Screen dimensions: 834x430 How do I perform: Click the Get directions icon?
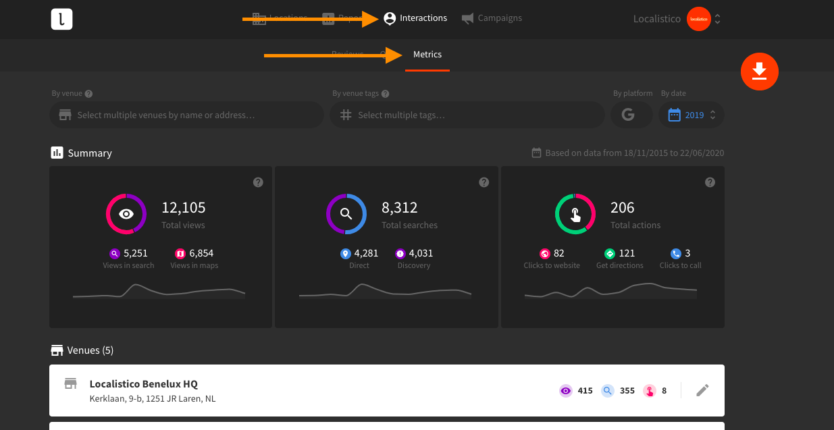click(x=610, y=254)
